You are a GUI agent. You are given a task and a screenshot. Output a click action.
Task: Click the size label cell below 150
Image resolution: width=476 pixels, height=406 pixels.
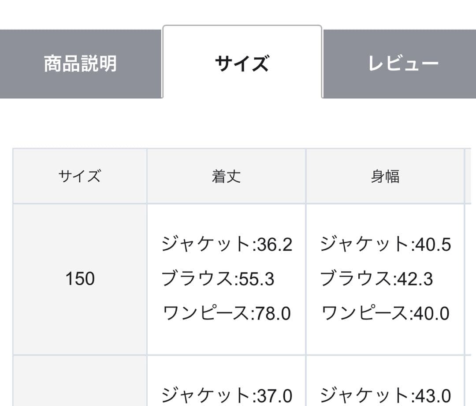tap(80, 382)
